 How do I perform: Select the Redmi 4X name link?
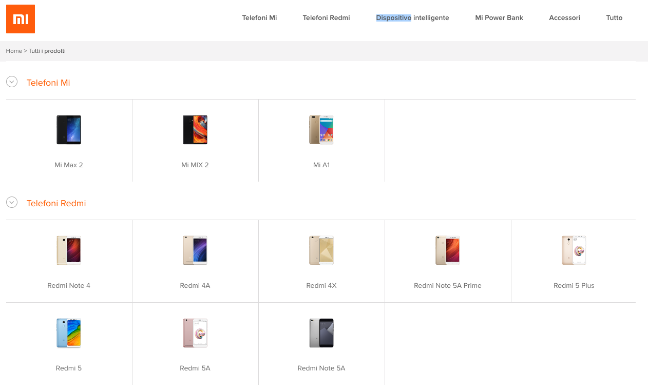pyautogui.click(x=321, y=286)
